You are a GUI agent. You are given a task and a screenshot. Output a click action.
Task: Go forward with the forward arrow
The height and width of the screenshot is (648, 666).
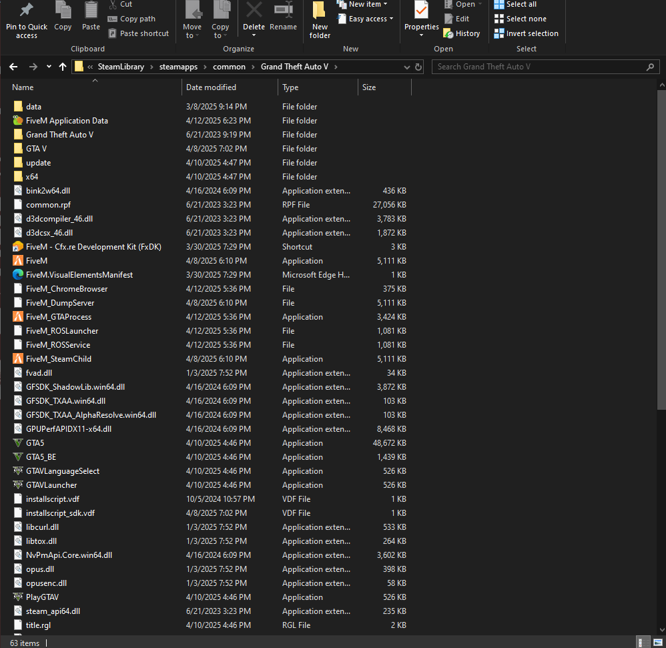point(33,67)
